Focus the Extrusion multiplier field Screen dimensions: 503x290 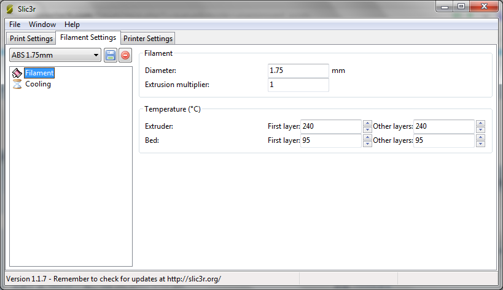point(298,85)
